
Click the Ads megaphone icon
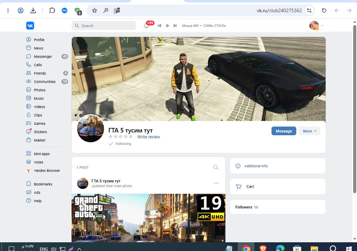click(x=29, y=192)
